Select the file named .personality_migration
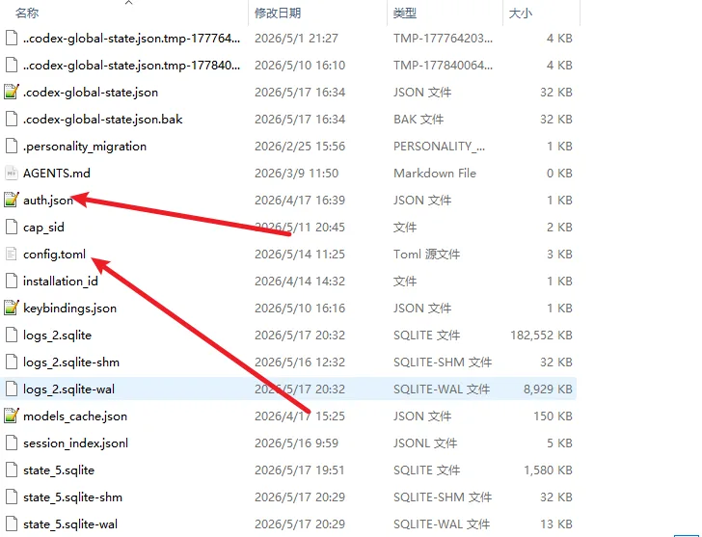Viewport: 702px width, 537px height. 85,147
